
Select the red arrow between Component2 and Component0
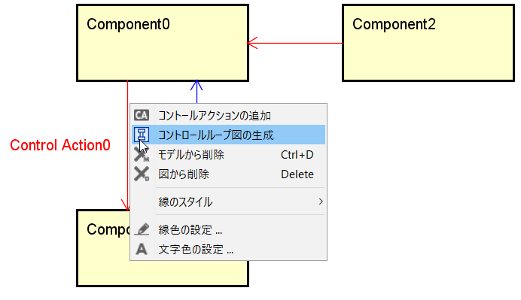click(x=295, y=43)
